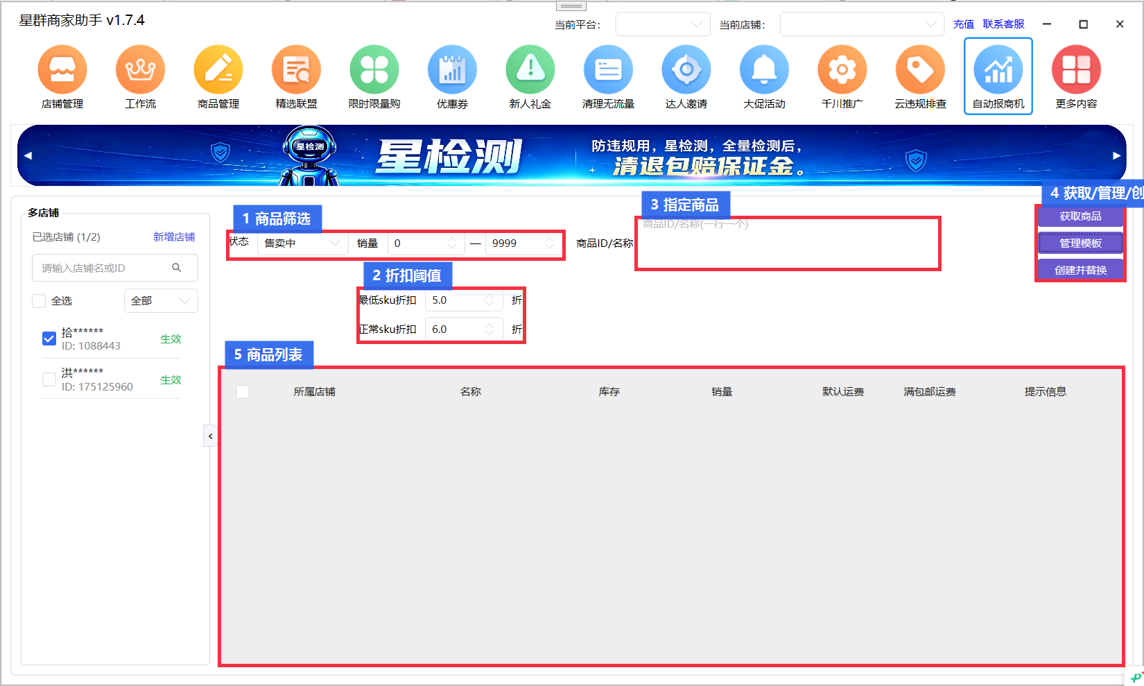The height and width of the screenshot is (686, 1144).
Task: Click the 正常sku折扣 value stepper
Action: click(x=489, y=329)
